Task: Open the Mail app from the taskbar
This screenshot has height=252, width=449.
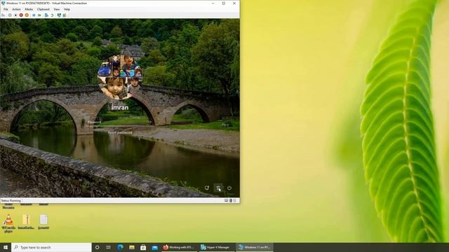Action: point(154,247)
